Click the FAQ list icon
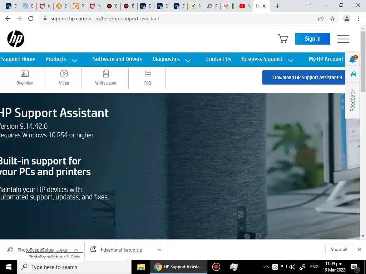This screenshot has width=366, height=274. 148,73
